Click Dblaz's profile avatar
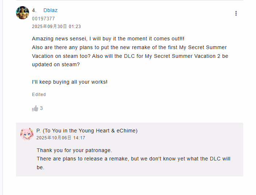This screenshot has height=195, width=256. point(23,12)
